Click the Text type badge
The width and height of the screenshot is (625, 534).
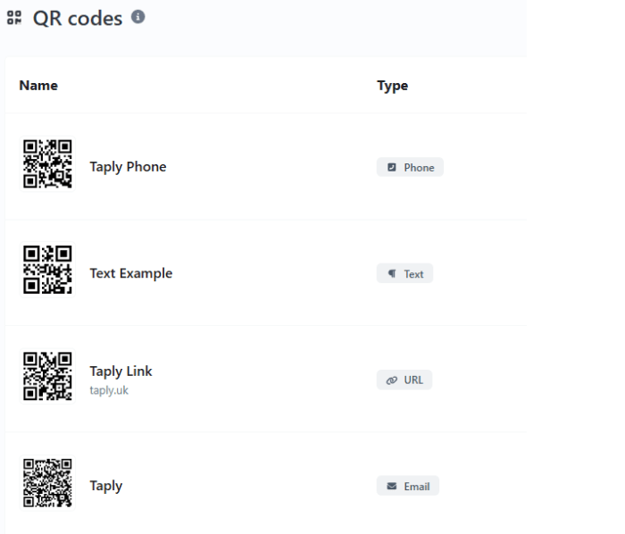[x=404, y=273]
